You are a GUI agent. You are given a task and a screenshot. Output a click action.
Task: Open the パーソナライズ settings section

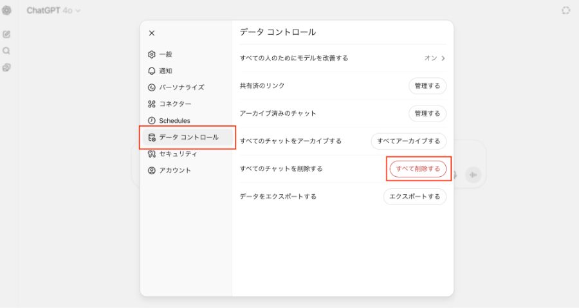187,87
